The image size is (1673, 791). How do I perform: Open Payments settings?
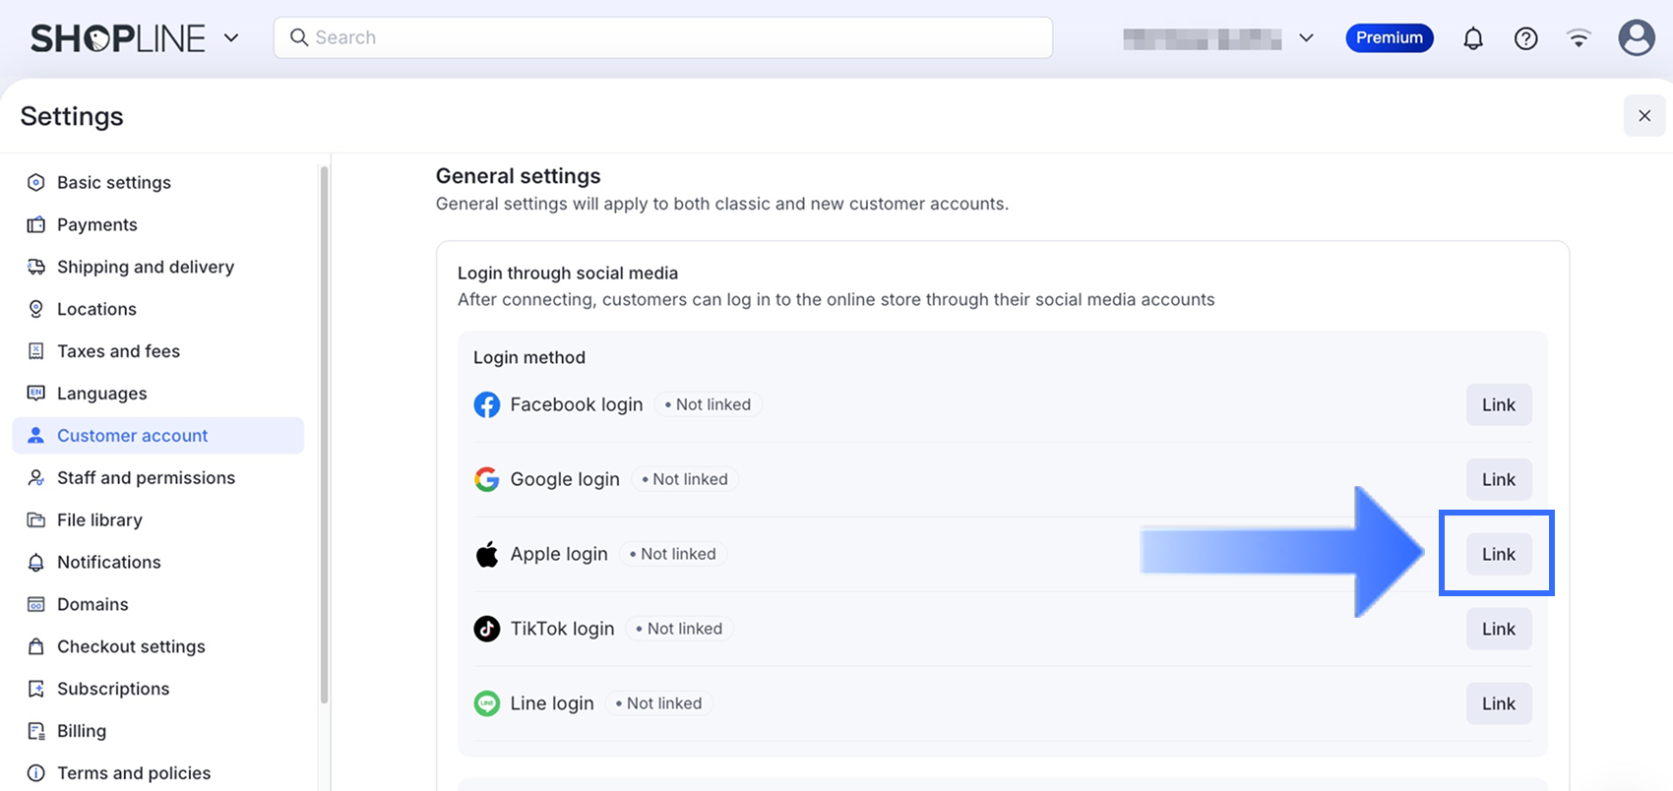coord(96,224)
